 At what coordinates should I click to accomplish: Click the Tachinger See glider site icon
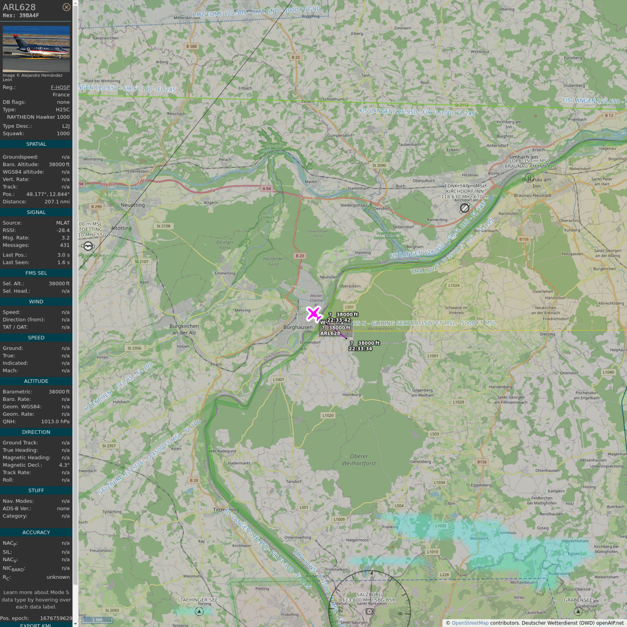(199, 612)
